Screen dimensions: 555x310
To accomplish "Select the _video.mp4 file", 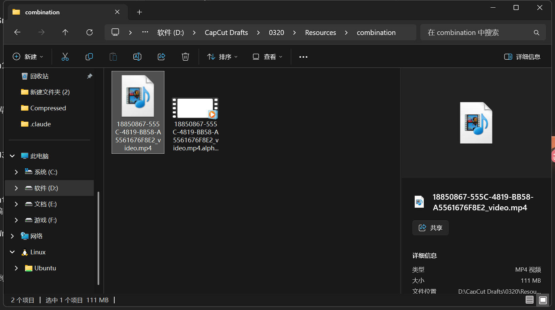I will pos(138,112).
